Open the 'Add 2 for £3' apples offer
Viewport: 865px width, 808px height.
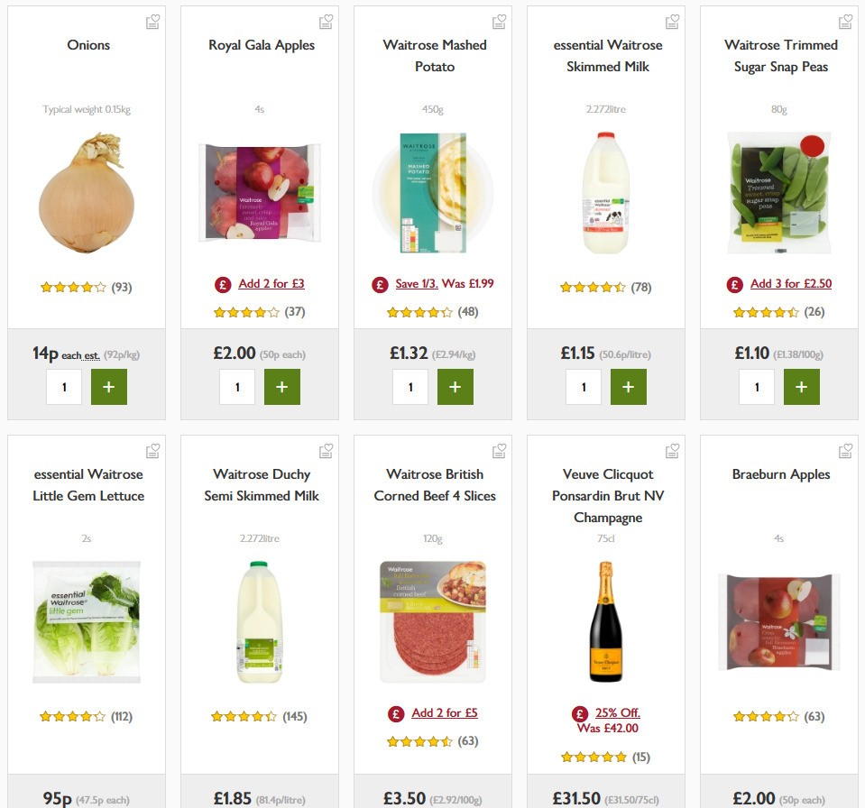(x=271, y=283)
